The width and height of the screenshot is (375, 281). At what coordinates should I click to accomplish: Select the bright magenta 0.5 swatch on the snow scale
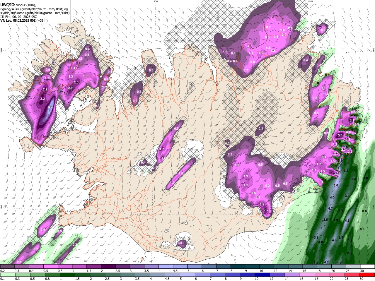point(50,267)
